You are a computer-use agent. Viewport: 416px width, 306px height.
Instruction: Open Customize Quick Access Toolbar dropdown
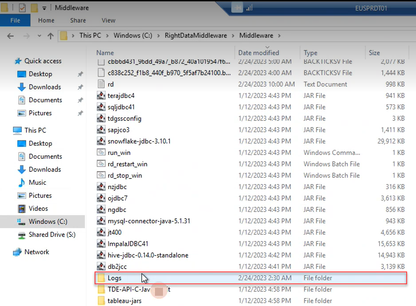pyautogui.click(x=44, y=8)
